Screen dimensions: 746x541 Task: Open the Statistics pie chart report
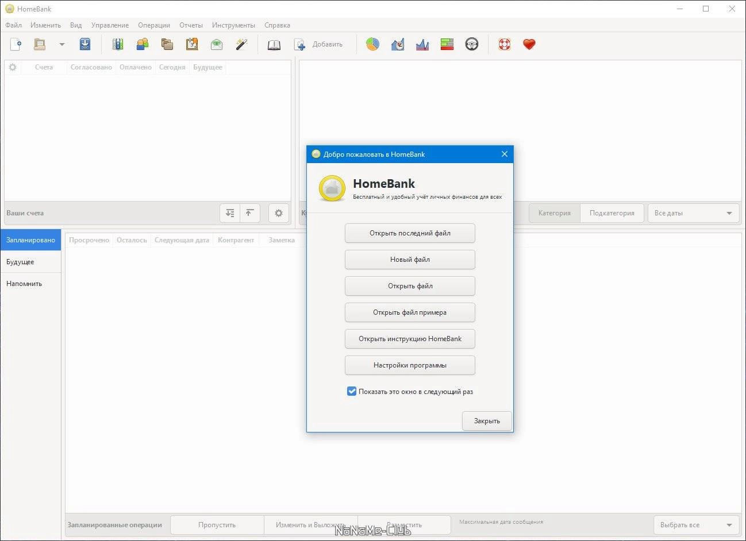pyautogui.click(x=372, y=44)
